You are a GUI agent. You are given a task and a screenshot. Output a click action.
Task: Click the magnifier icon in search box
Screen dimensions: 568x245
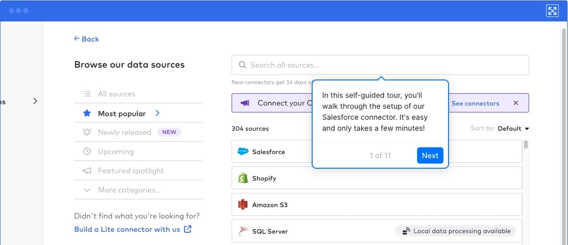pos(242,65)
